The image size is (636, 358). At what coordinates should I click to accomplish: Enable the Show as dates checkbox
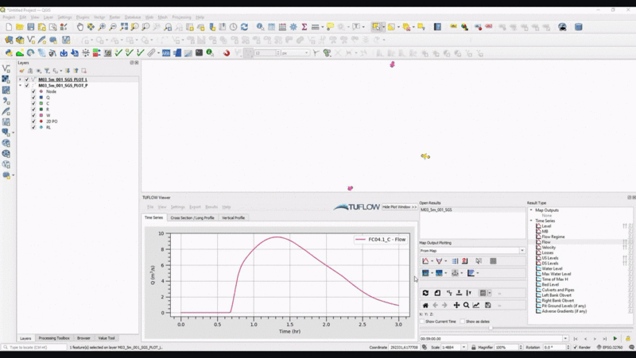463,321
